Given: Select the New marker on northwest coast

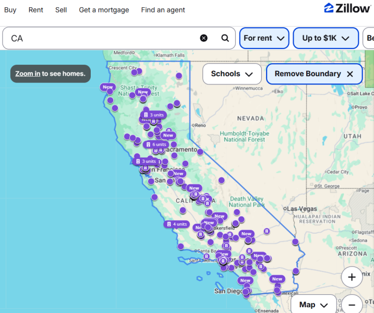Looking at the screenshot, I should (x=107, y=87).
